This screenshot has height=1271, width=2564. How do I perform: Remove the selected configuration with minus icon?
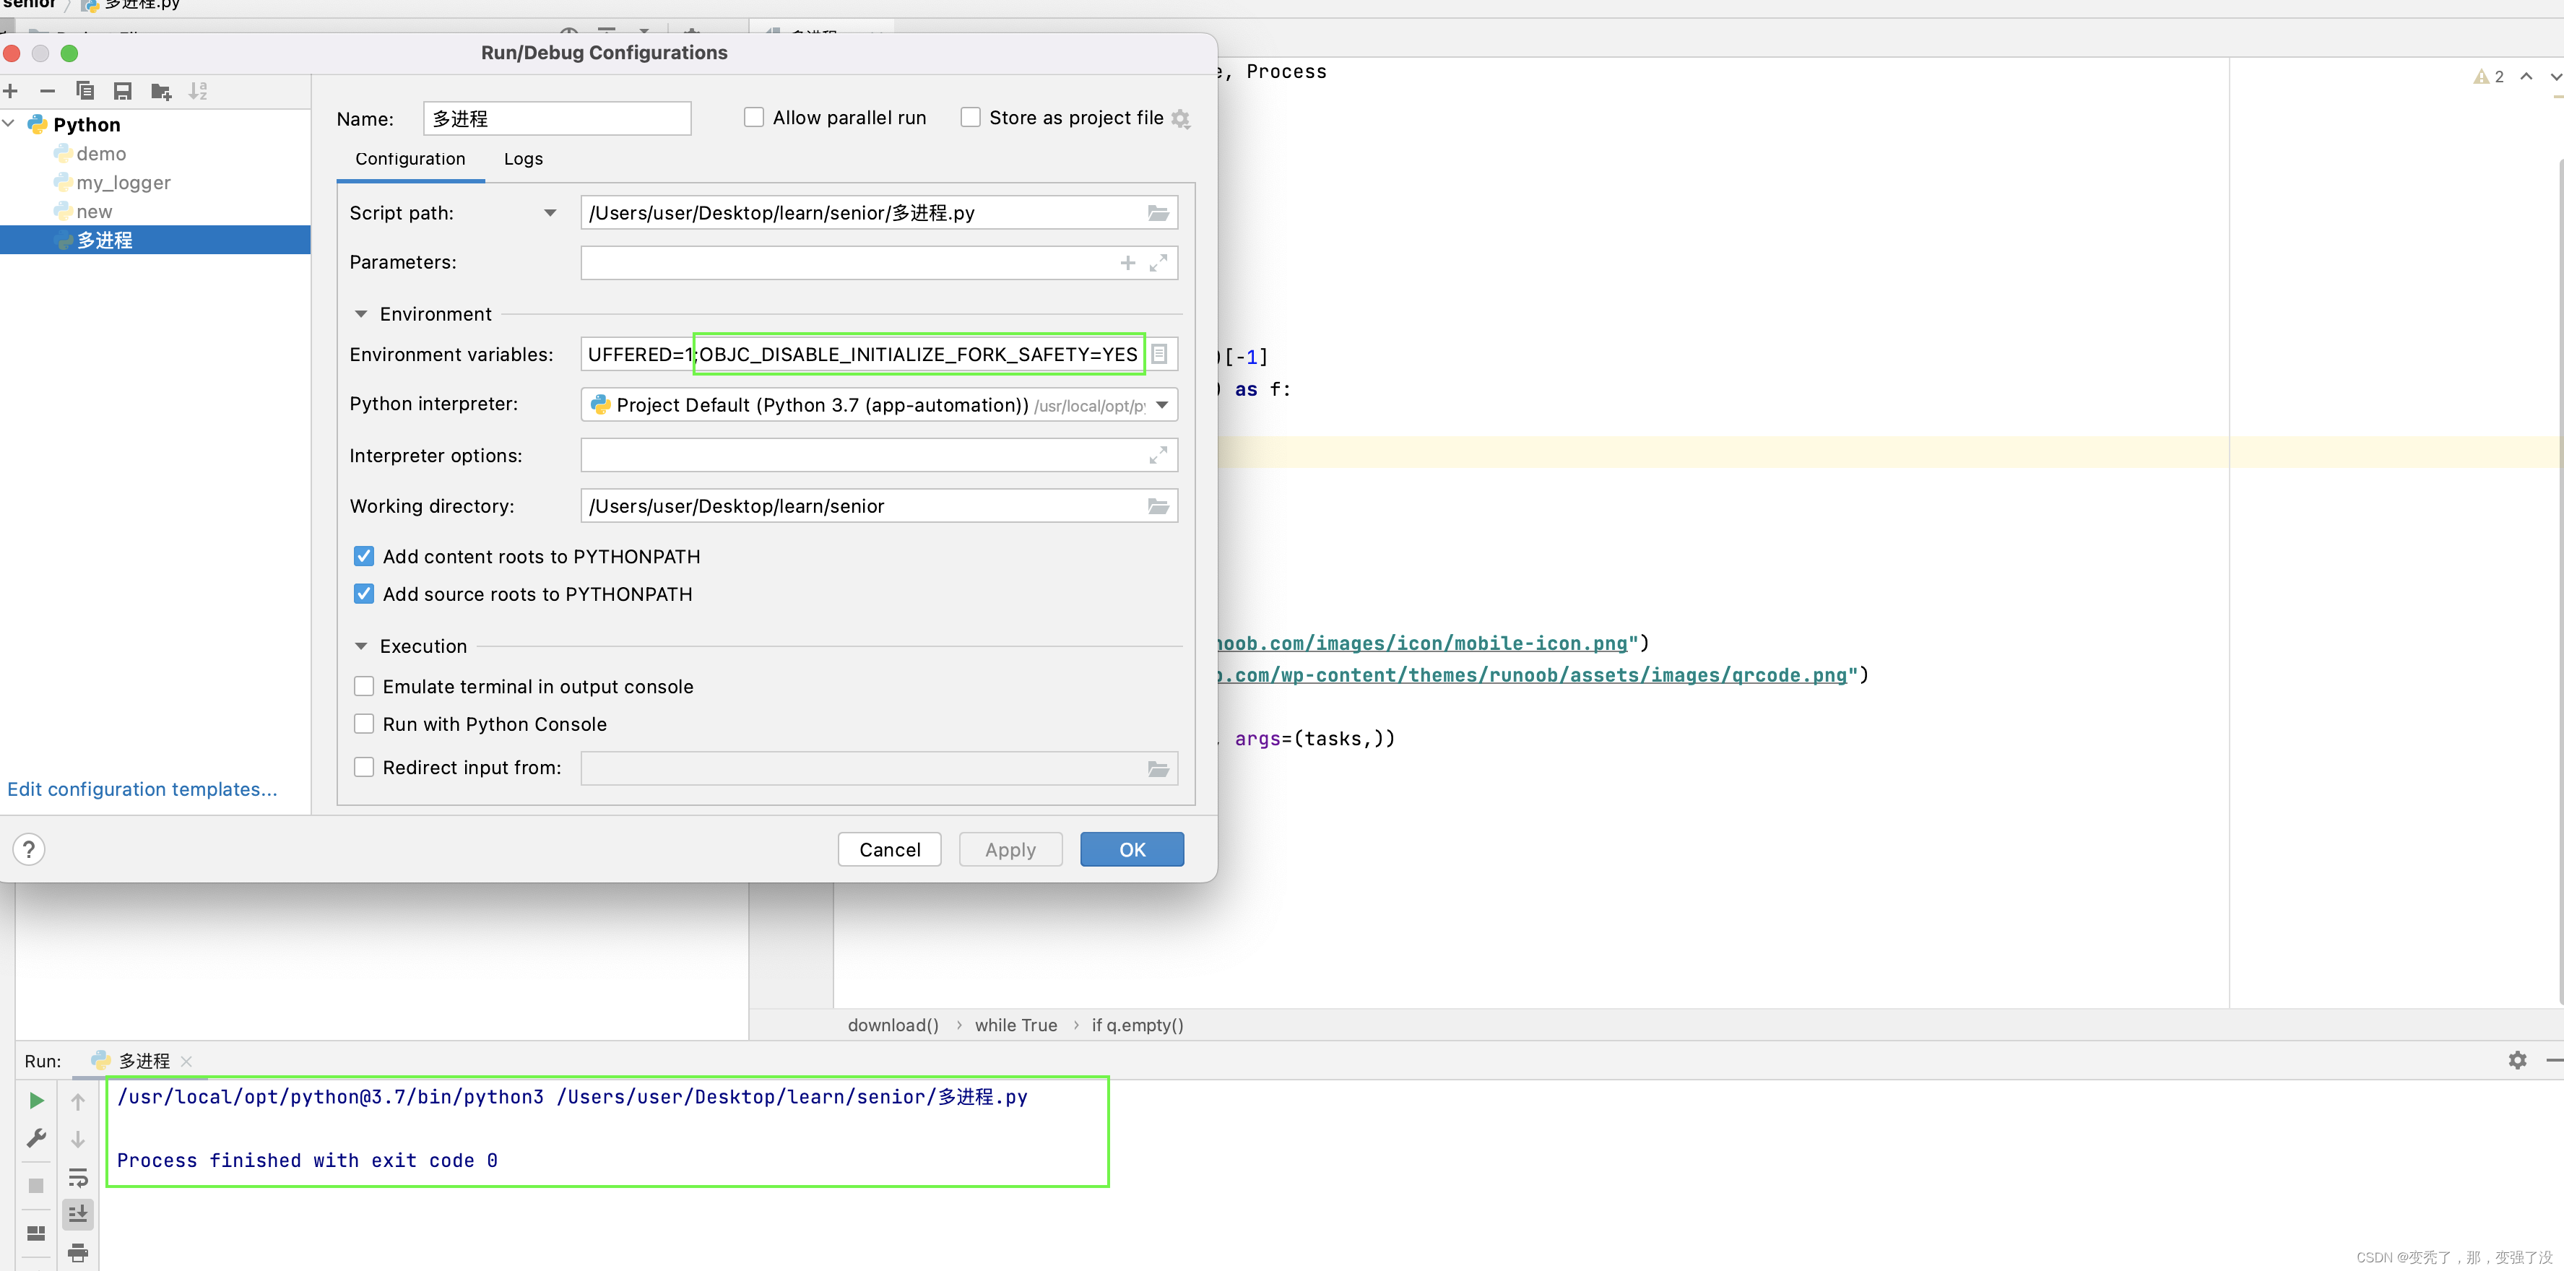[47, 92]
